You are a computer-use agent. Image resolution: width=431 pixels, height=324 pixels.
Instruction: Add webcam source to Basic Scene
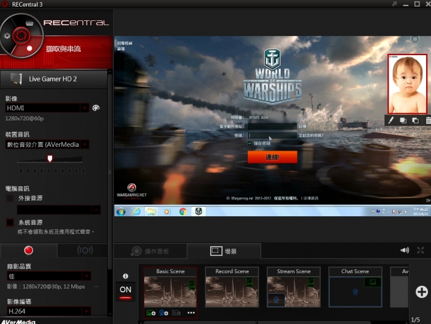click(163, 313)
